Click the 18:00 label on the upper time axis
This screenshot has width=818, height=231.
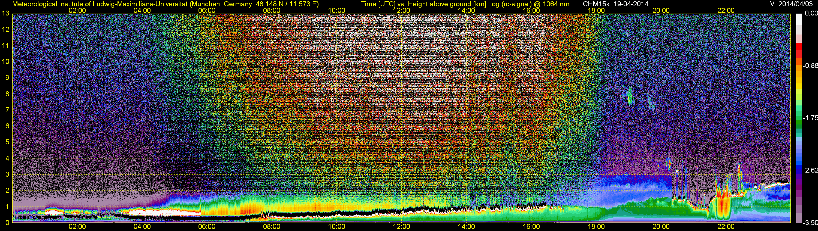click(x=596, y=10)
